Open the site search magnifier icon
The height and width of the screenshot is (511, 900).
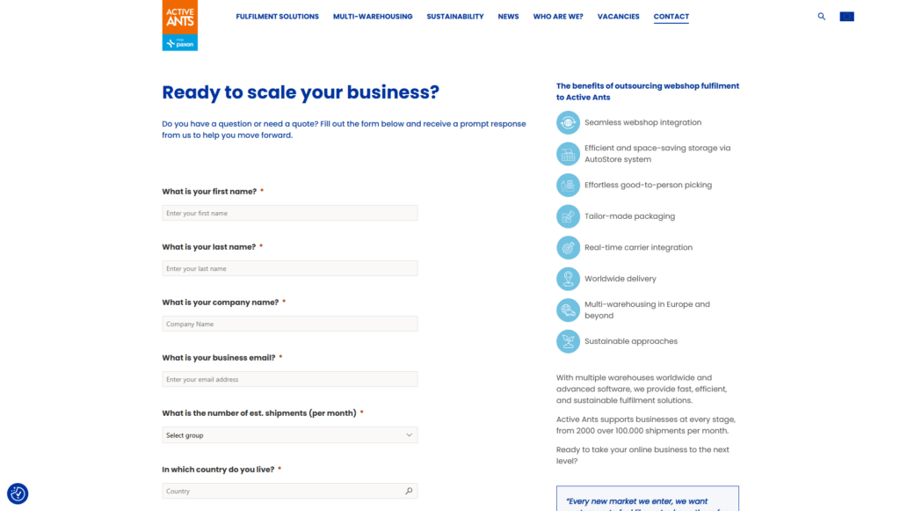822,17
